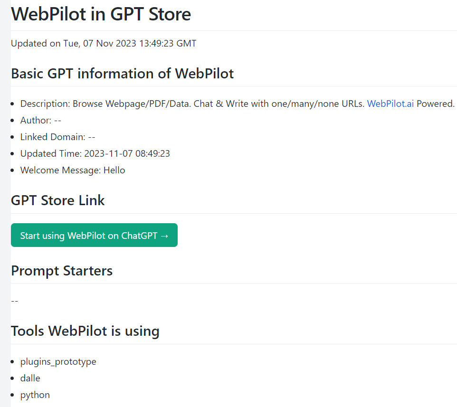Click the word 'Powered.' after the WebPilot.ai link

pyautogui.click(x=436, y=104)
